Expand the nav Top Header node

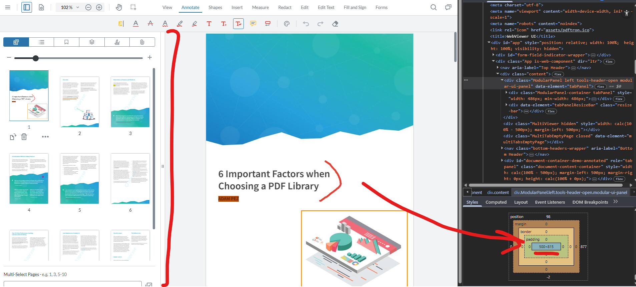click(x=498, y=68)
